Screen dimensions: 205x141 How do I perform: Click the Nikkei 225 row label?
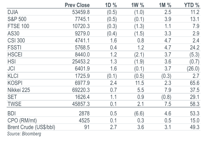19,90
